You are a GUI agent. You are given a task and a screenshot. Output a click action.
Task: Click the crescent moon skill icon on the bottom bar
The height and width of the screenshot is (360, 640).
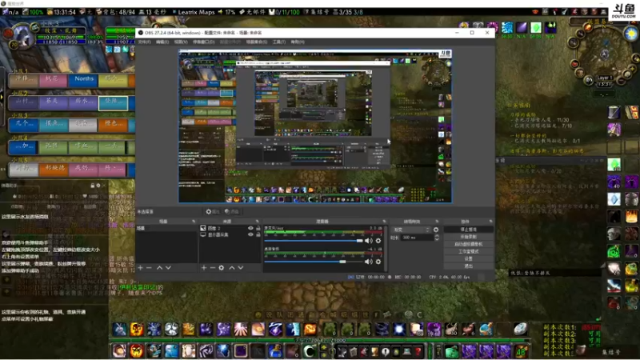[x=309, y=351]
